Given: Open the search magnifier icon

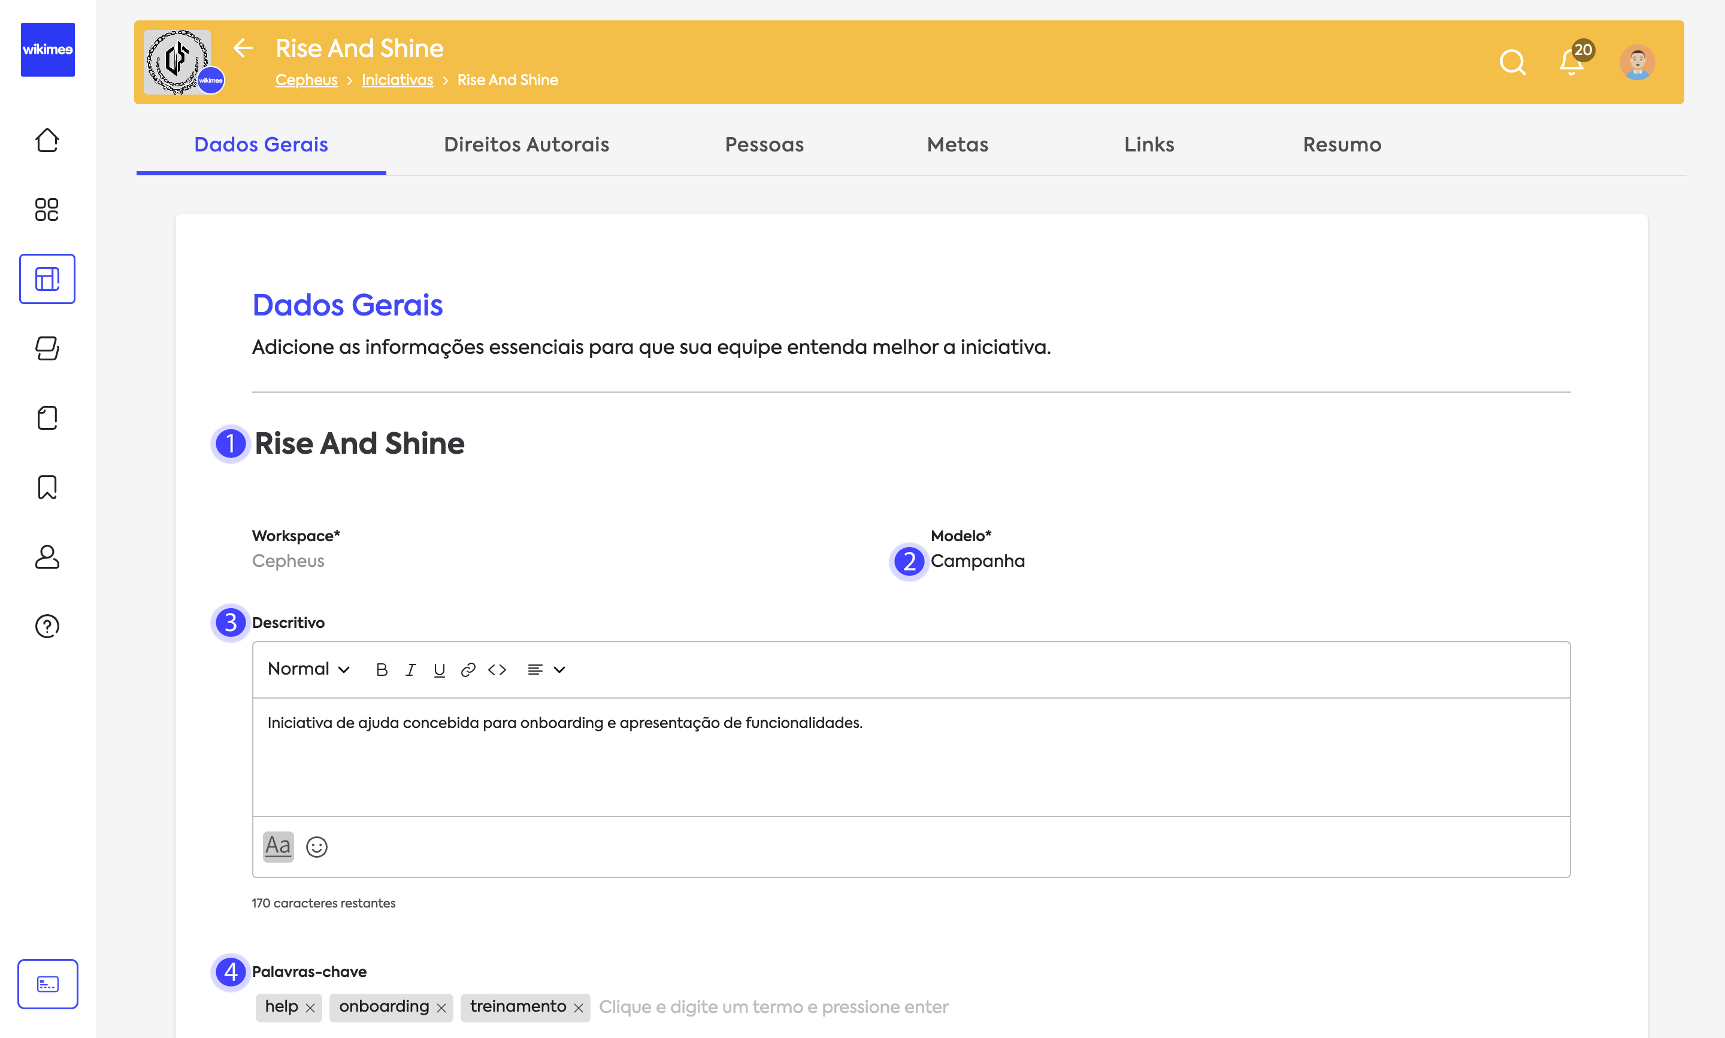Looking at the screenshot, I should 1512,62.
